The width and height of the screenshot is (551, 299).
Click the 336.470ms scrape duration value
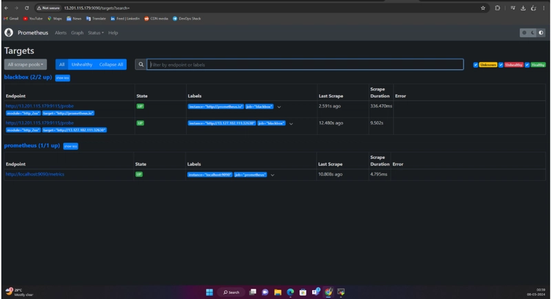click(x=381, y=106)
